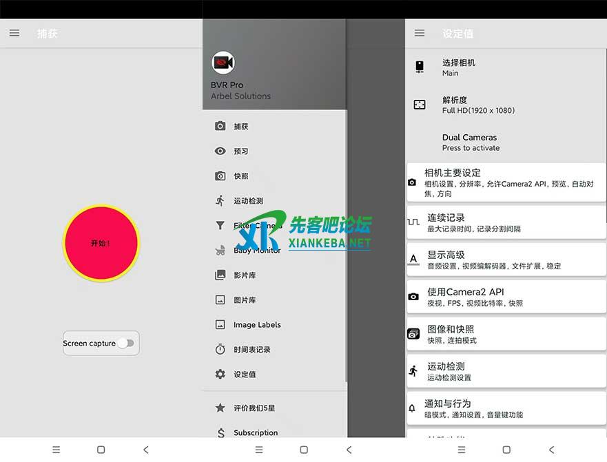The image size is (607, 462).
Task: Click the stopwatch icon for 时间表记录
Action: pos(220,350)
